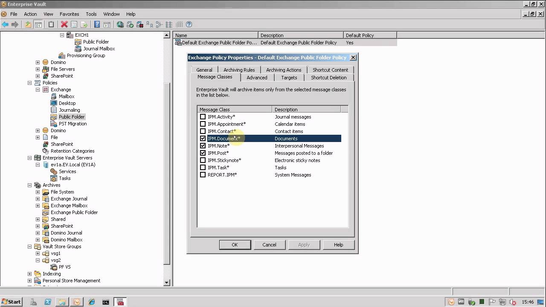
Task: Select the Mailbox policy node
Action: click(x=67, y=96)
